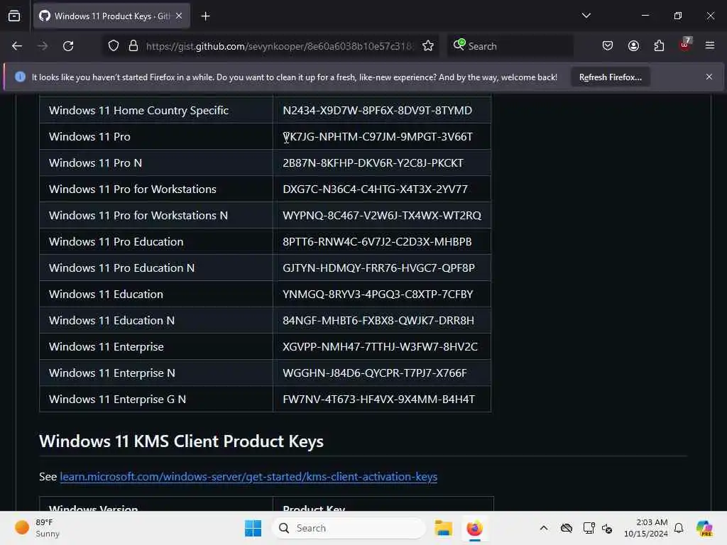Go back to previous page
Viewport: 727px width, 545px height.
17,46
